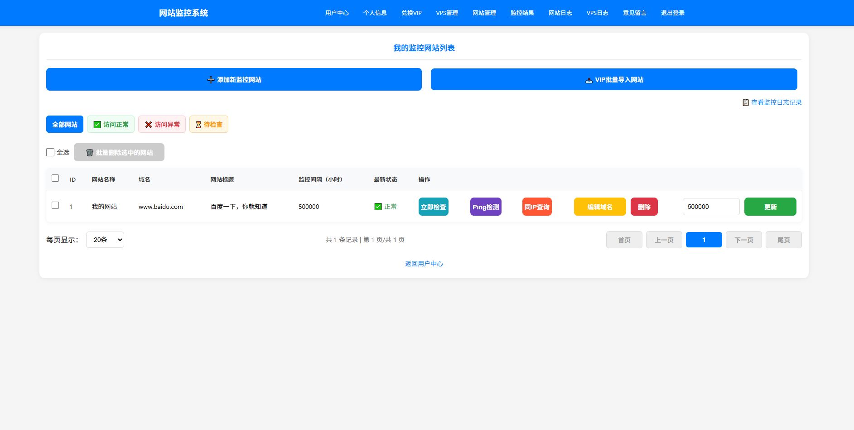This screenshot has width=854, height=430.
Task: Click the hourglass icon on 待检查 filter
Action: tap(198, 125)
